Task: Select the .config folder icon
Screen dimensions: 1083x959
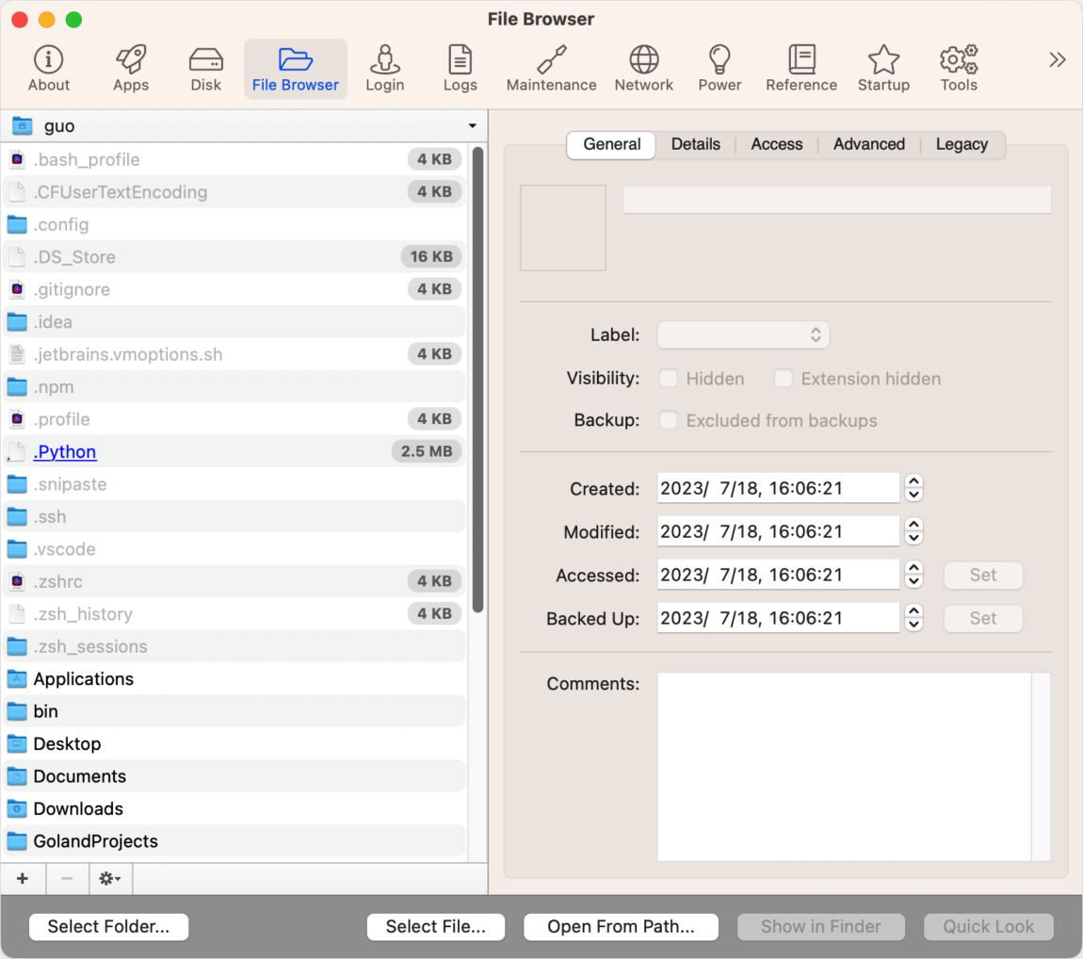Action: pos(17,224)
